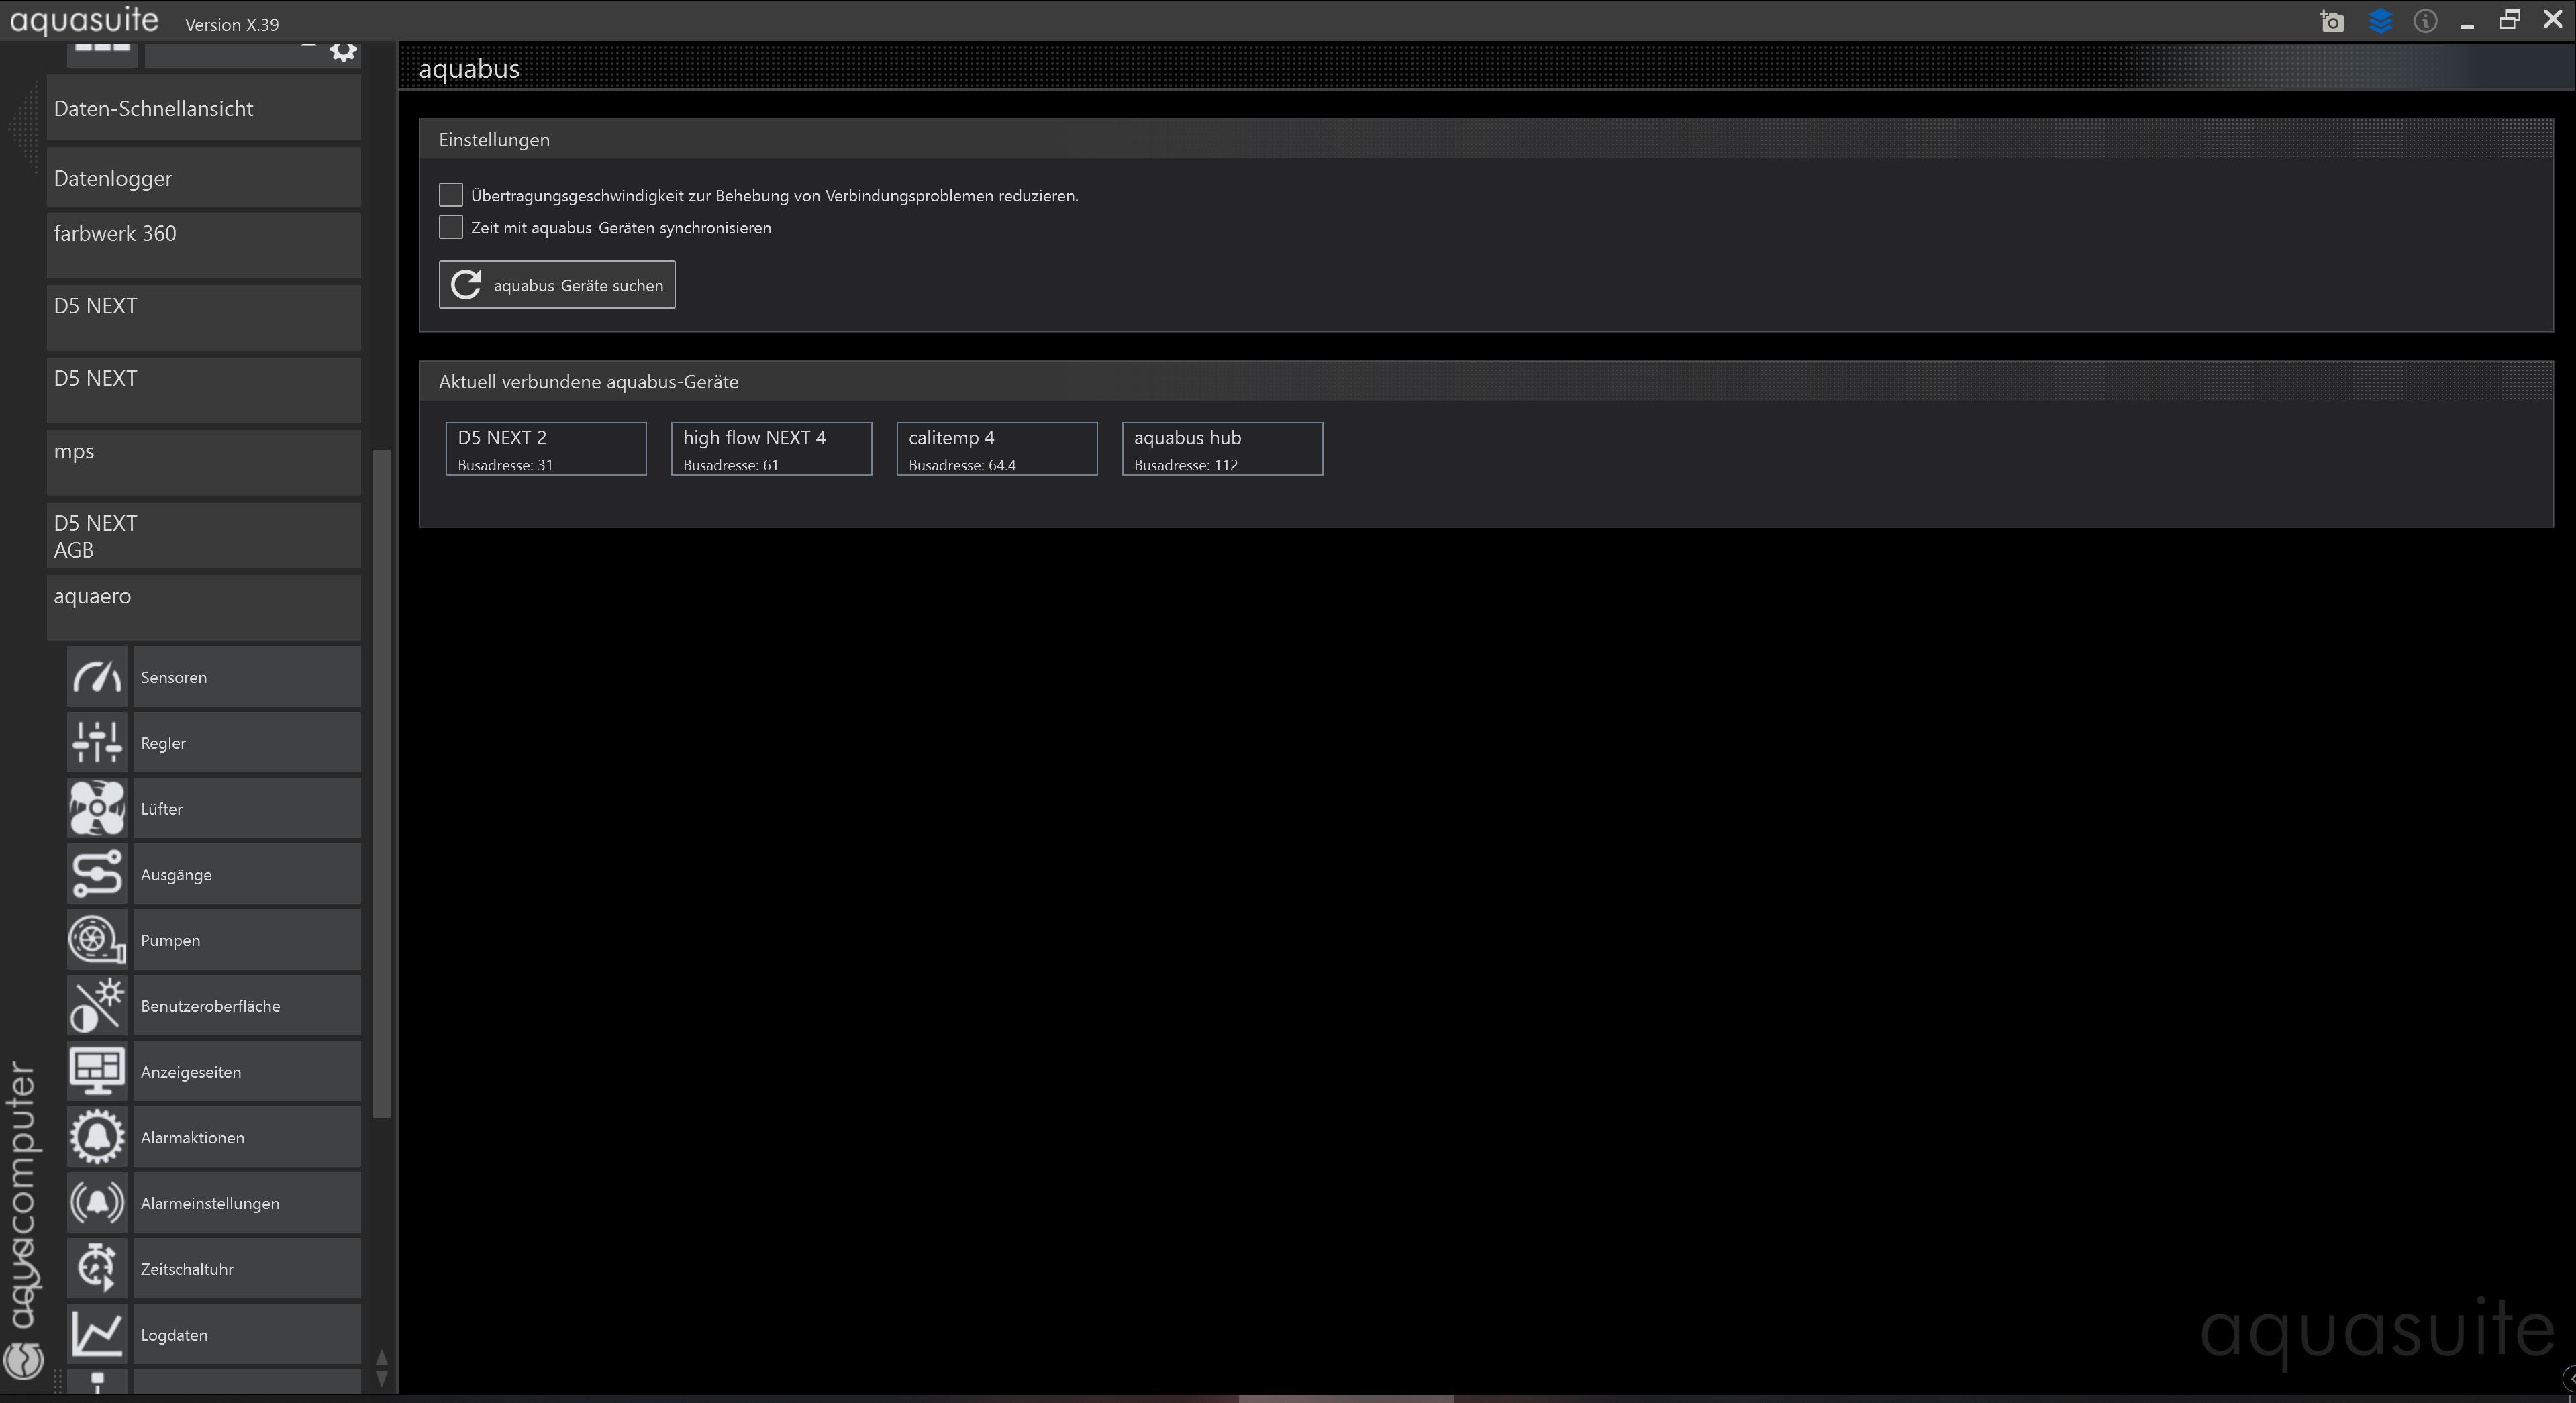2576x1403 pixels.
Task: Select the calitemp 4 device tile
Action: tap(997, 449)
